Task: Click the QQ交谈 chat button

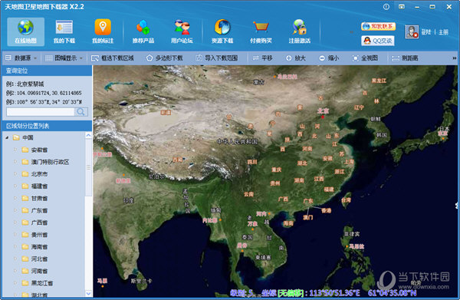Action: pyautogui.click(x=378, y=41)
